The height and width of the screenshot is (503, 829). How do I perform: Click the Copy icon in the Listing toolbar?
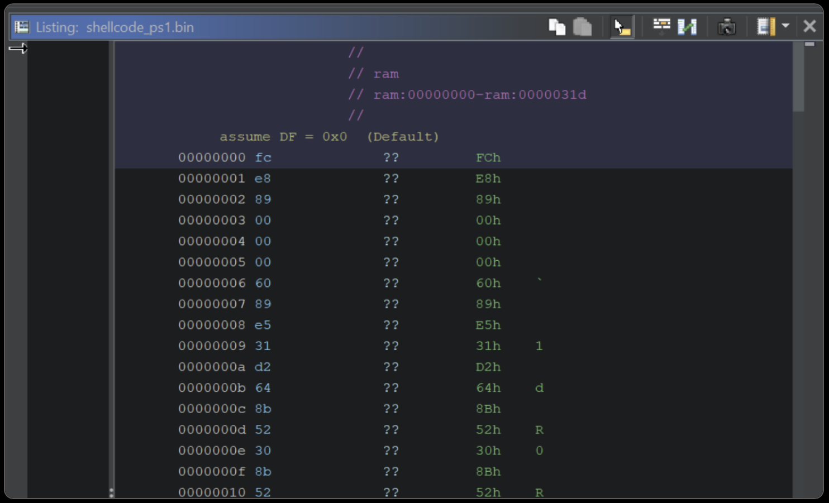556,27
